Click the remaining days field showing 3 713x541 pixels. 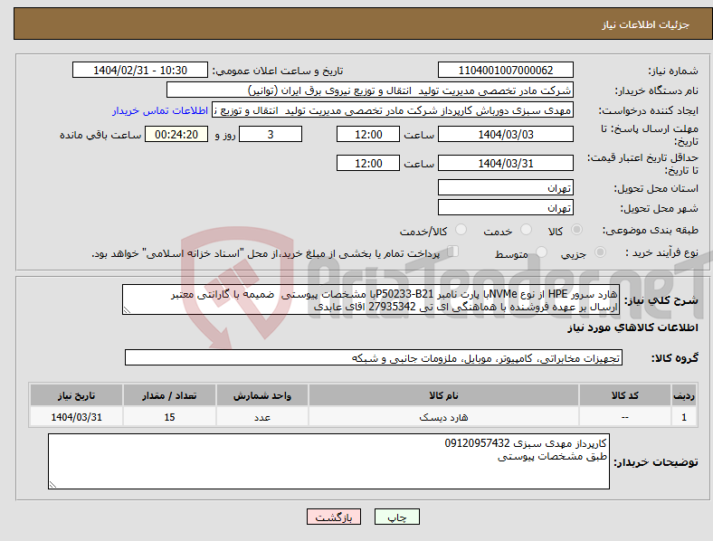(x=271, y=134)
